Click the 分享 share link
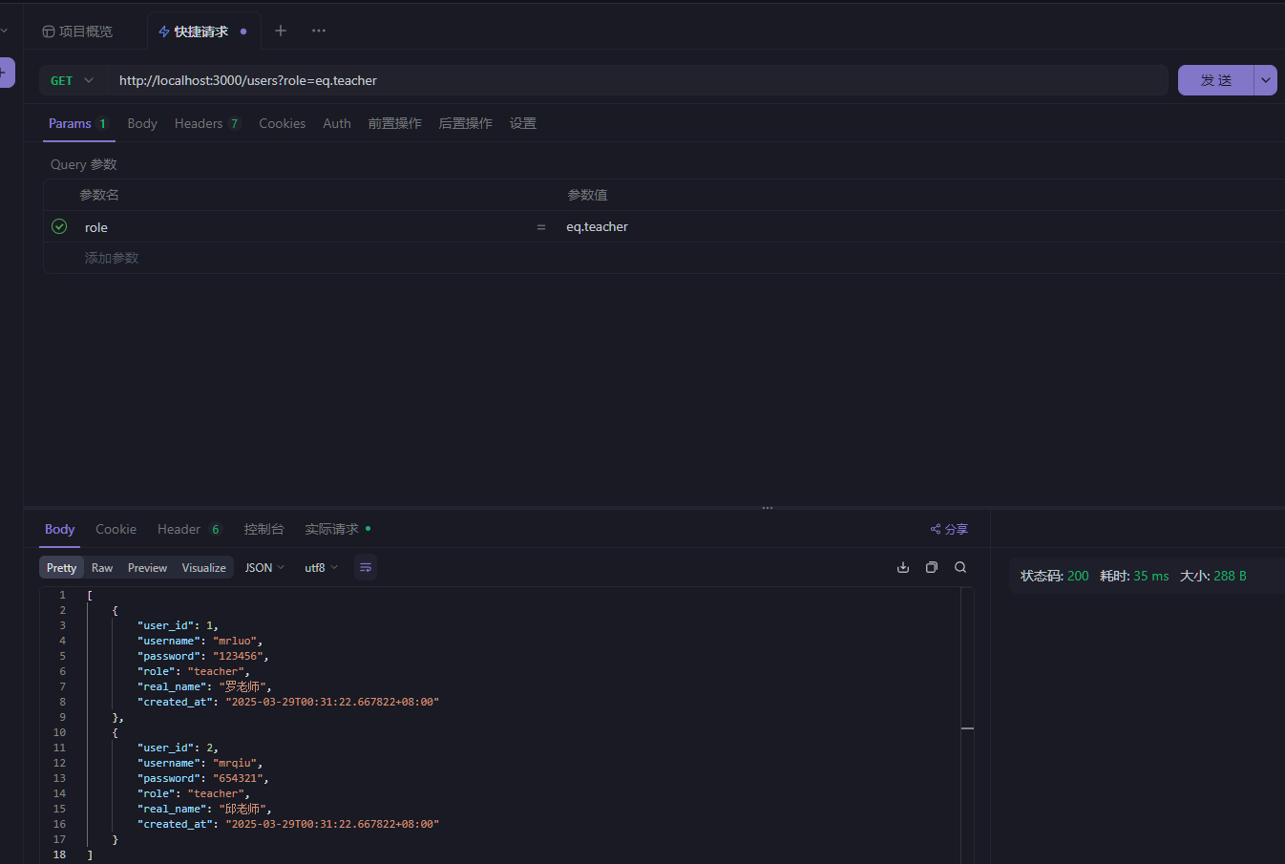 pos(949,529)
